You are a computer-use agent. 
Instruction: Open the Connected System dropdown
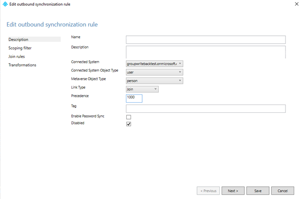click(154, 63)
